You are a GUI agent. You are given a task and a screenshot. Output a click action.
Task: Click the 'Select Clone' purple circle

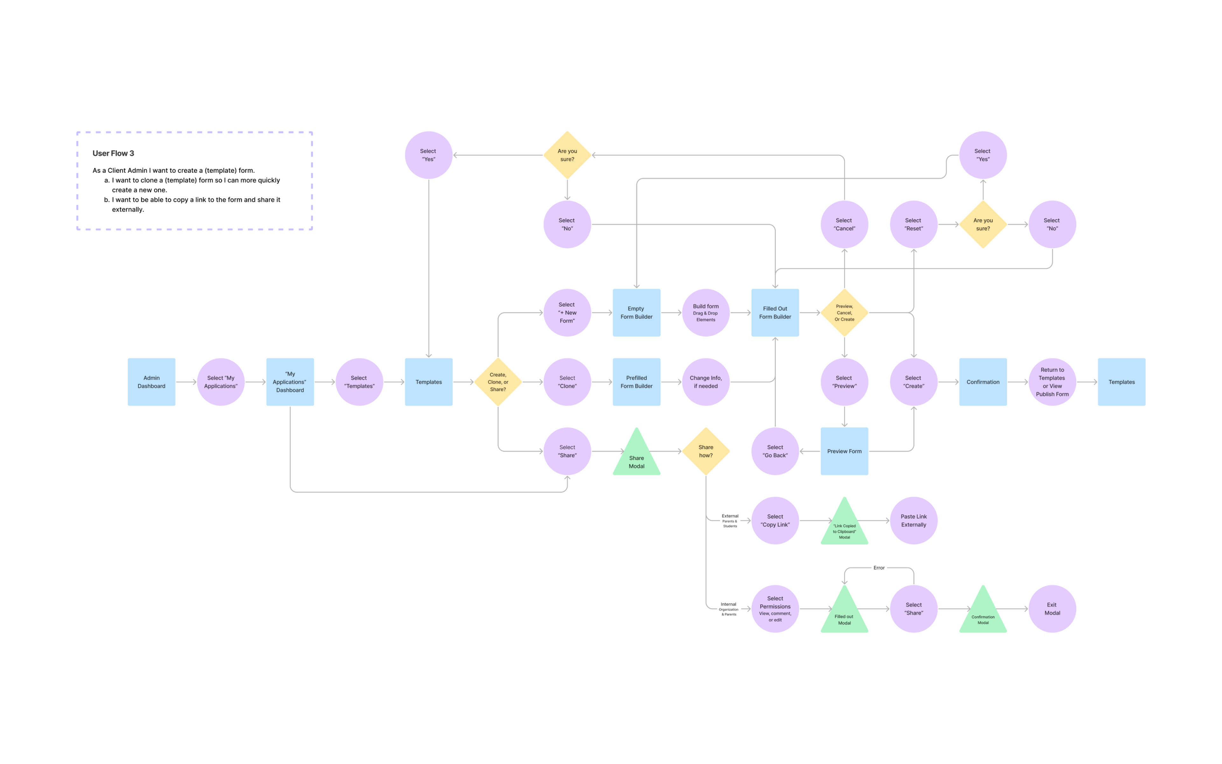pos(566,381)
